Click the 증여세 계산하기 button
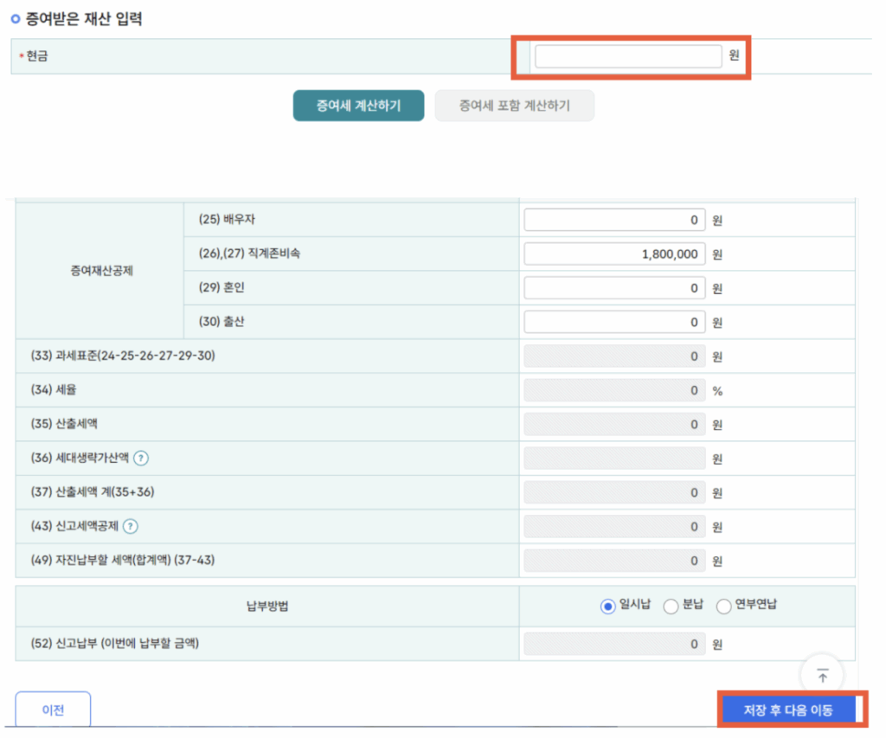Image resolution: width=886 pixels, height=738 pixels. click(358, 106)
